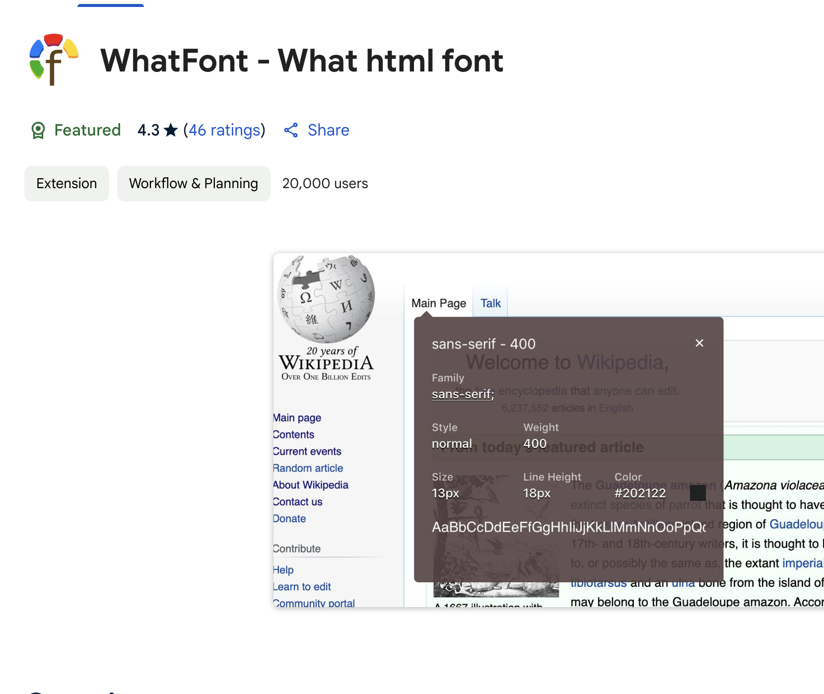
Task: Select the Talk tab in screenshot
Action: point(490,303)
